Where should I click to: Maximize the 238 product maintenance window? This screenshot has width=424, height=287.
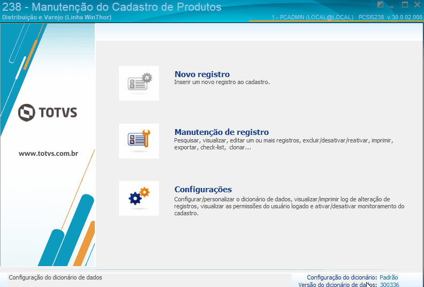[x=405, y=5]
